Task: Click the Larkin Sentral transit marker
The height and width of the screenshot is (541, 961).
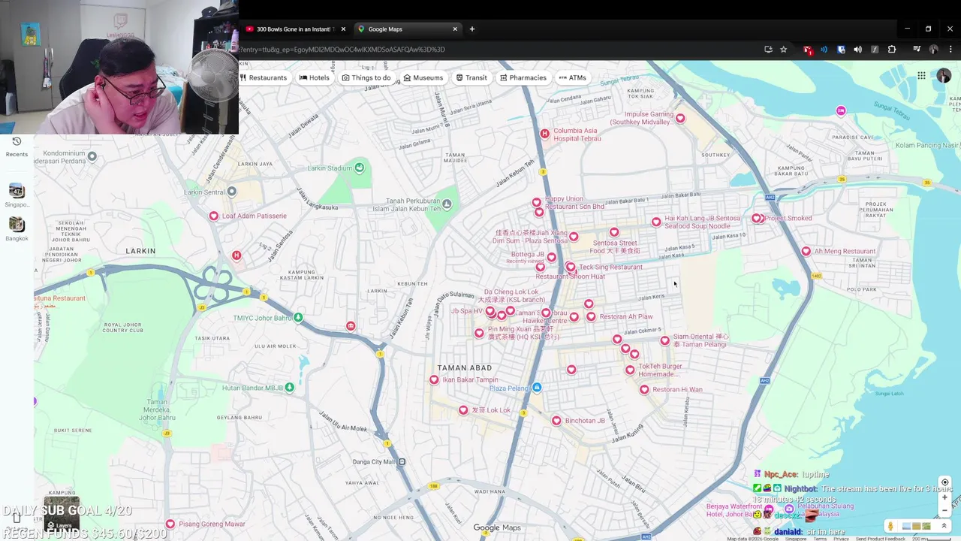Action: [x=232, y=192]
